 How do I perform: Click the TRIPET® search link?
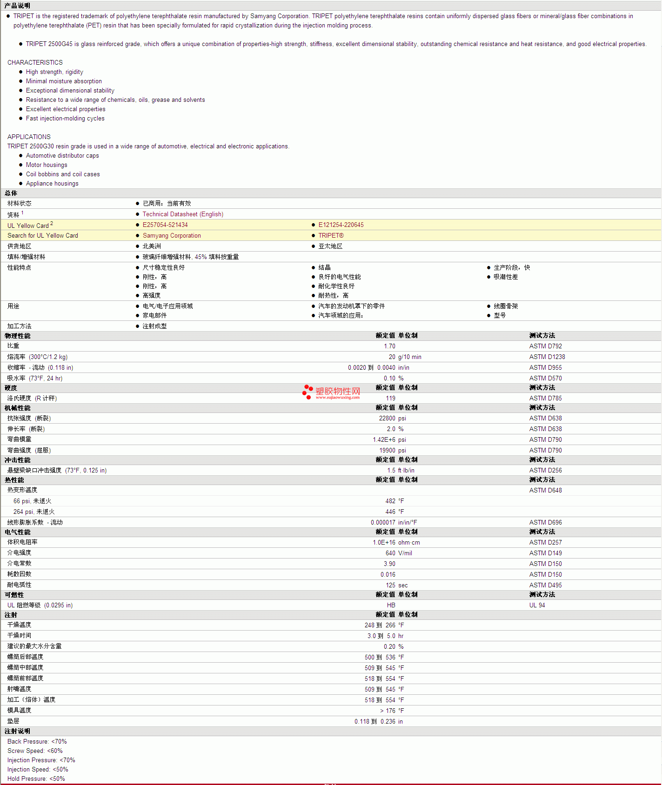coord(331,236)
